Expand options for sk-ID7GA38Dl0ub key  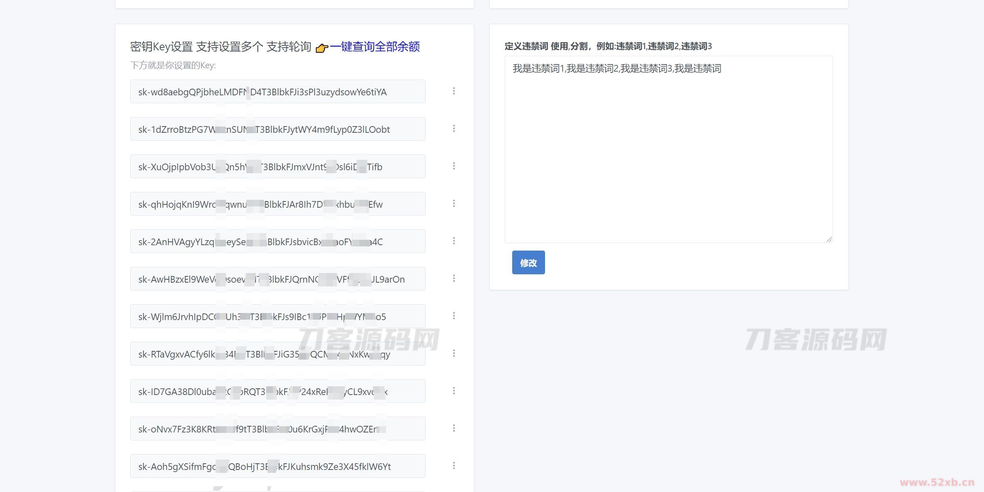click(454, 391)
